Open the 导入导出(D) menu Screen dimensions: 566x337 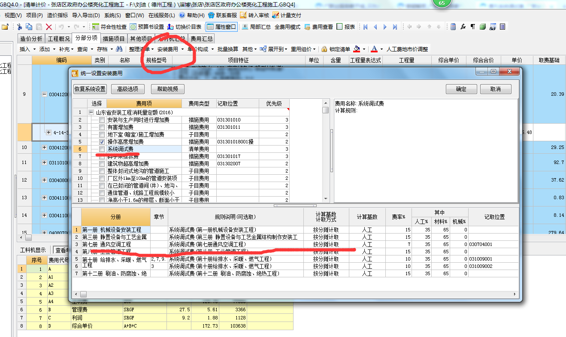tap(86, 15)
